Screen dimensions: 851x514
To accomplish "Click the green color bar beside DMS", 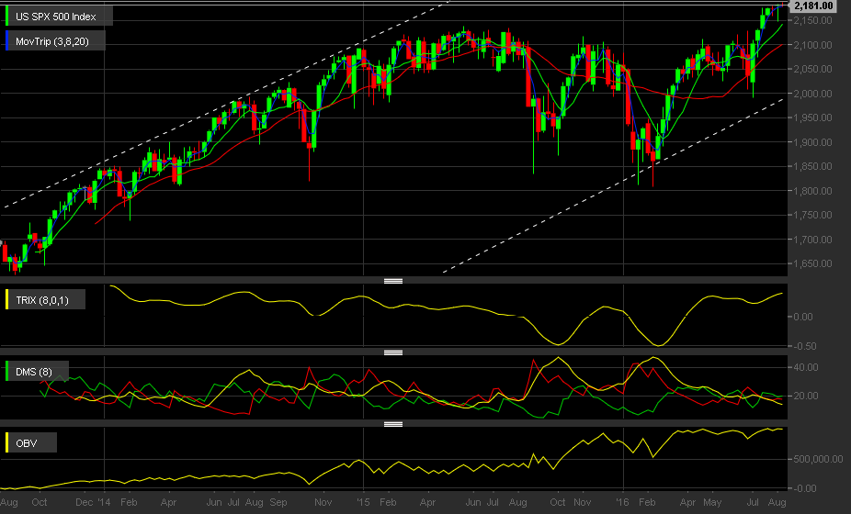I will coord(7,372).
